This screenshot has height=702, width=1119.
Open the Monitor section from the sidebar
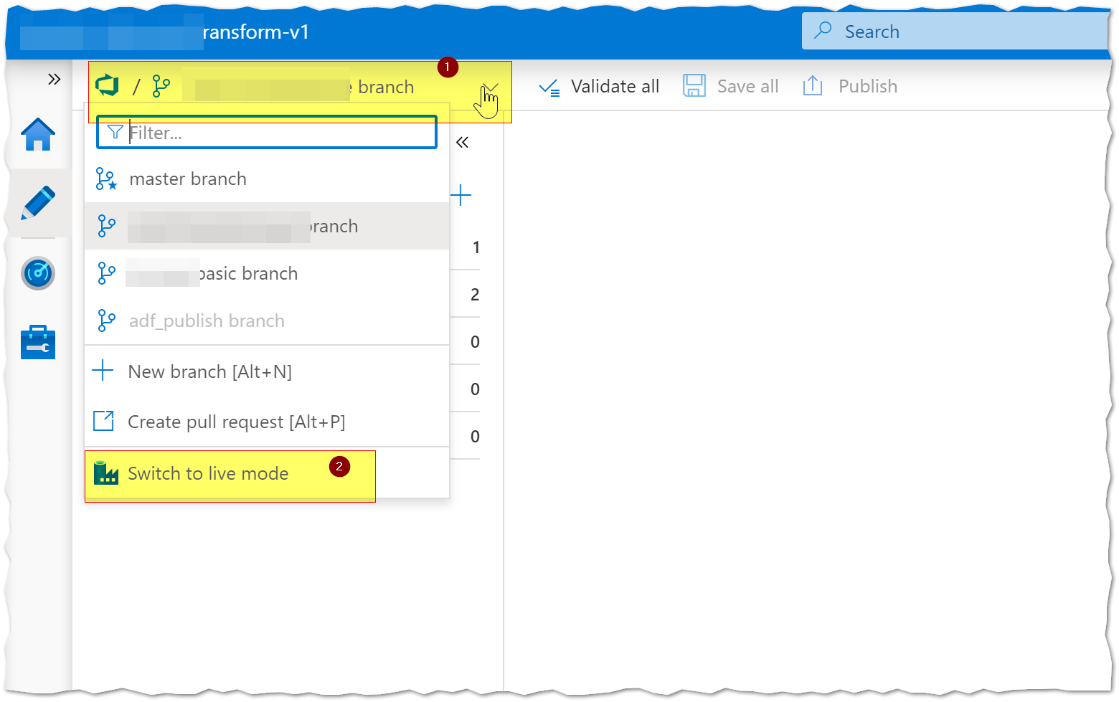[37, 273]
